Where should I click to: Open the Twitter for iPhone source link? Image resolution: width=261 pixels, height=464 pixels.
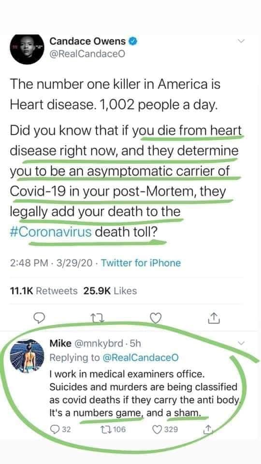point(141,263)
